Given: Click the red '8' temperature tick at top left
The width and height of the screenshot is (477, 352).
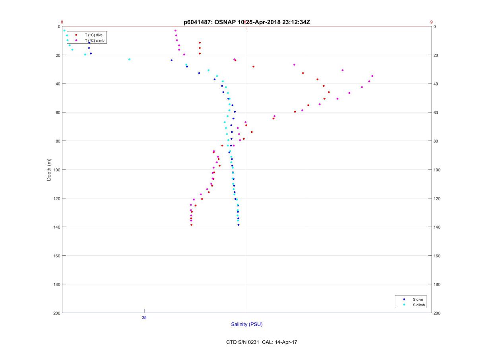Looking at the screenshot, I should 62,22.
